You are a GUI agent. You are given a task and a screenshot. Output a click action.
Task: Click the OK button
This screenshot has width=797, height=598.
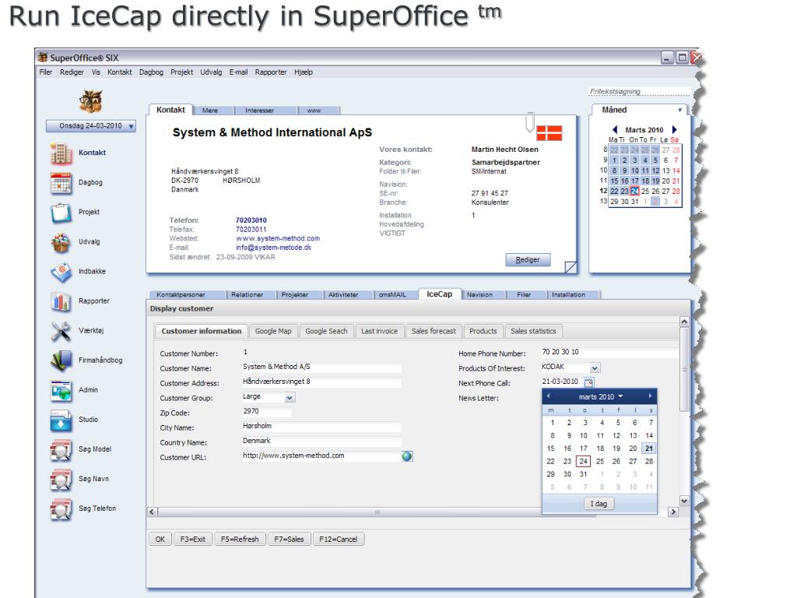[x=160, y=539]
